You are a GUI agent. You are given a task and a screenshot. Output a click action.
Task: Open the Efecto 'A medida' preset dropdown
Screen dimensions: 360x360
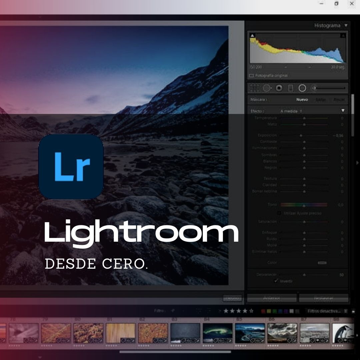pos(291,111)
